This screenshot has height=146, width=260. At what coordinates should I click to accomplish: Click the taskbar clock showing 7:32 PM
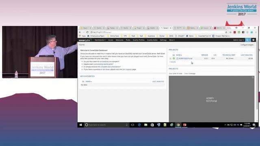click(247, 125)
